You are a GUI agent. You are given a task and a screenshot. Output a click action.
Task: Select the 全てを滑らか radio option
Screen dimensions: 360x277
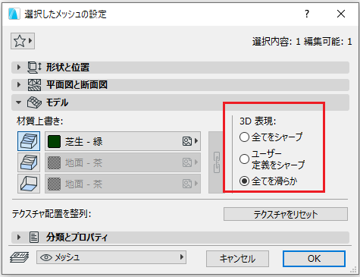pos(244,181)
